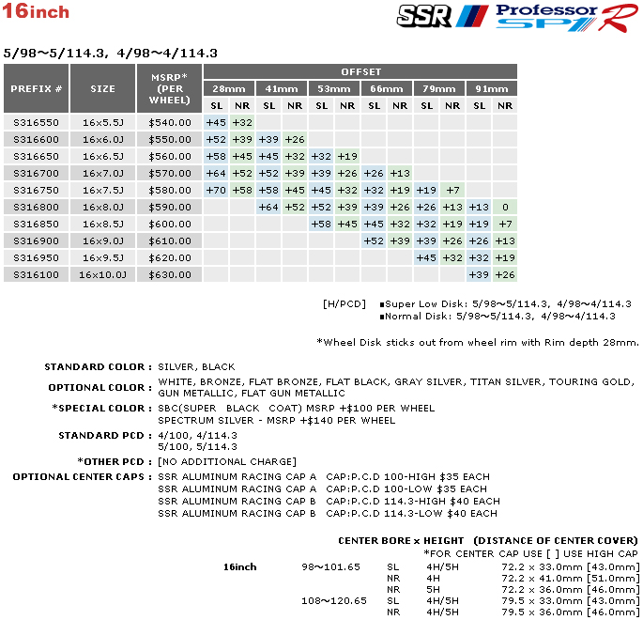Click the STANDARD PCD label
This screenshot has height=620, width=643.
(105, 435)
